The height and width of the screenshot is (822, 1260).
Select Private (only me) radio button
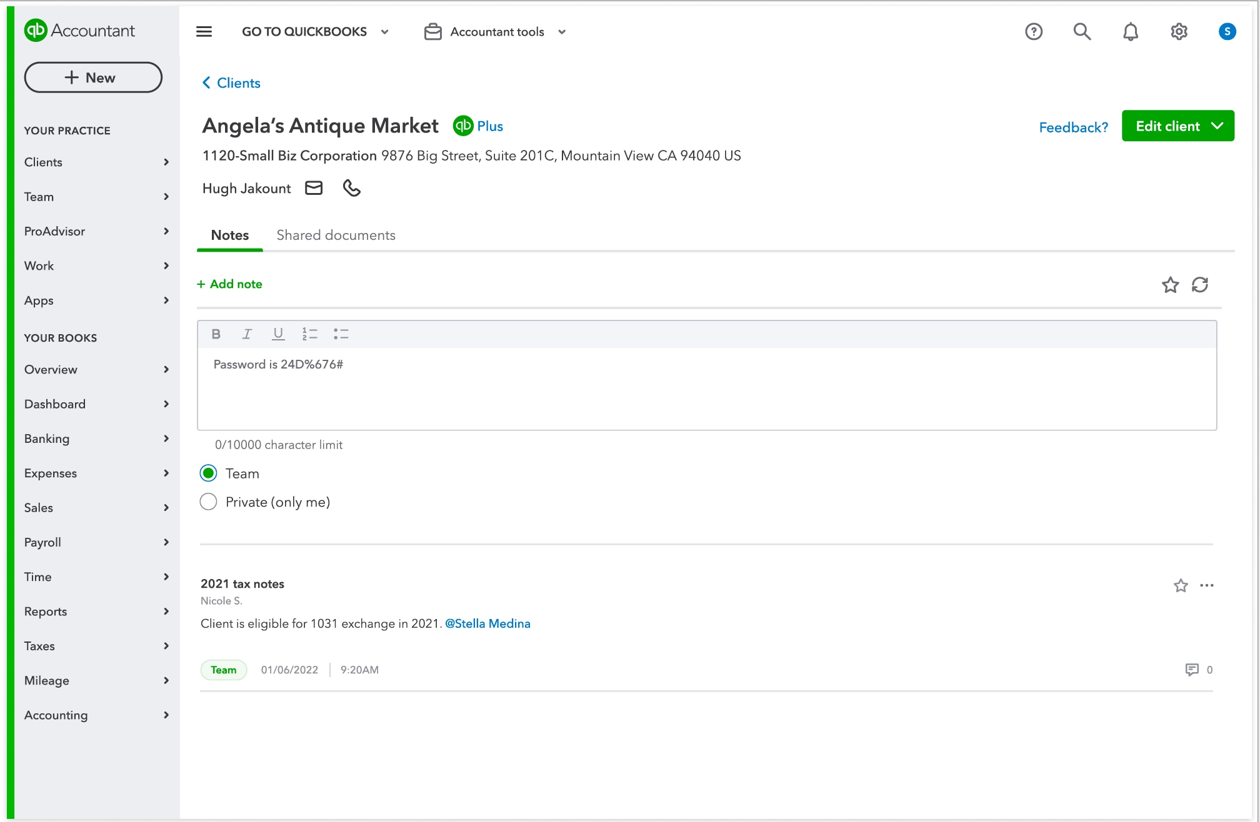click(x=208, y=502)
